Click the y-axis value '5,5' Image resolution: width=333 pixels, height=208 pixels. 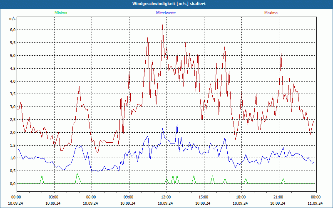click(13, 43)
